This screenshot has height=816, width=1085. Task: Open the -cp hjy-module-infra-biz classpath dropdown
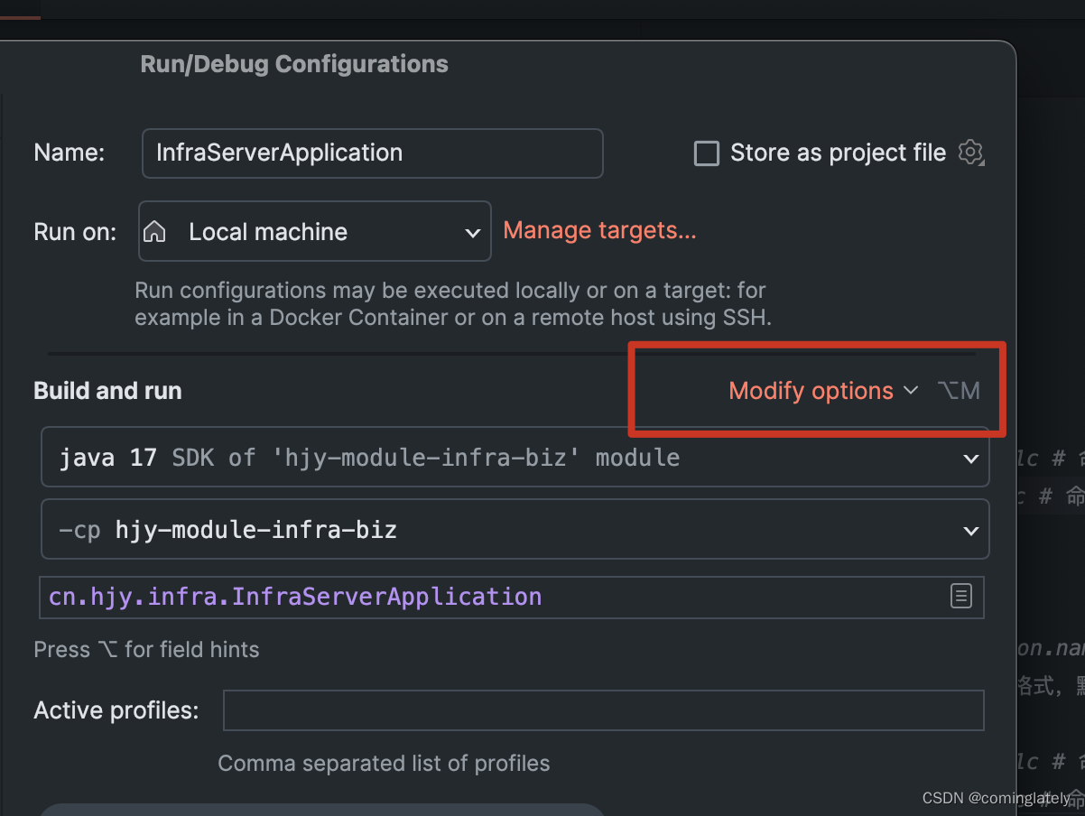[515, 530]
